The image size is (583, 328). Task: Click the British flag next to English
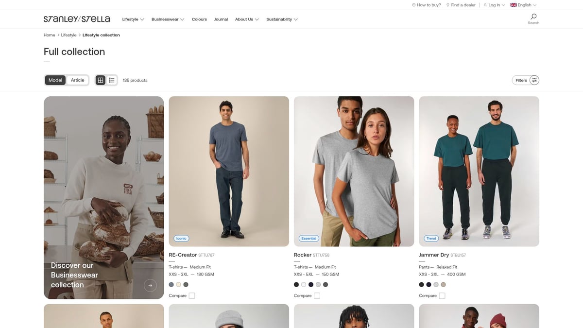coord(513,5)
